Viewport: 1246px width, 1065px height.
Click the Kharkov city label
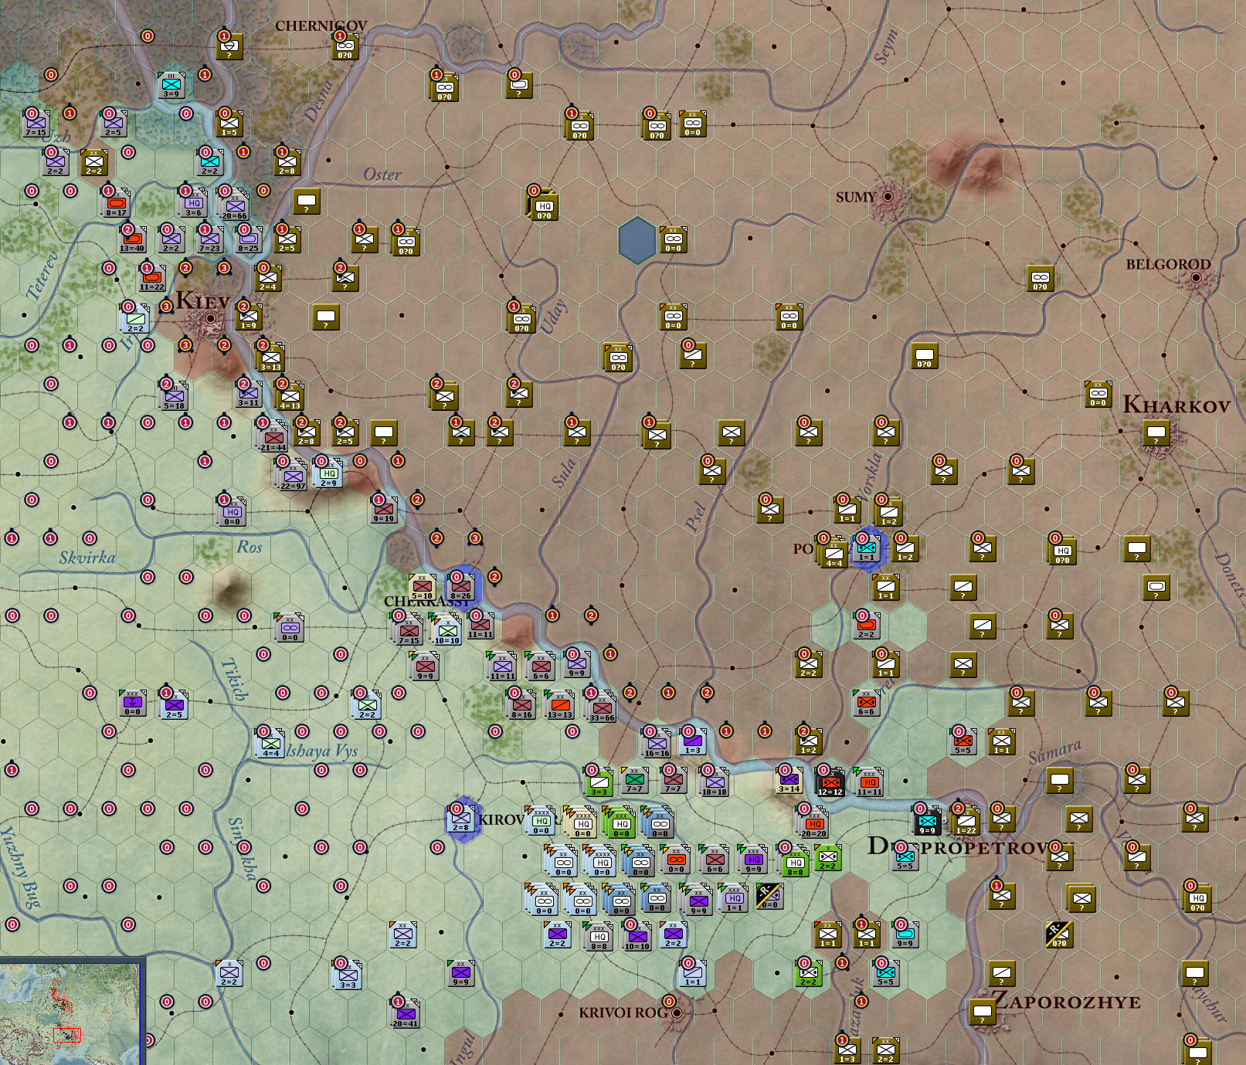click(1176, 404)
